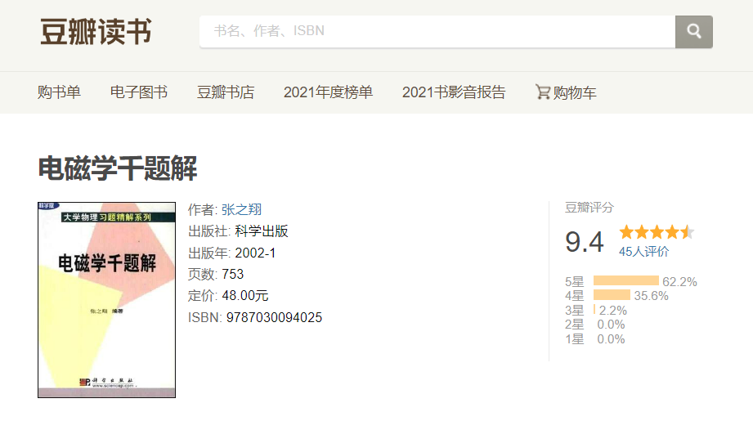753x430 pixels.
Task: Open author link 张之翔
Action: 241,210
